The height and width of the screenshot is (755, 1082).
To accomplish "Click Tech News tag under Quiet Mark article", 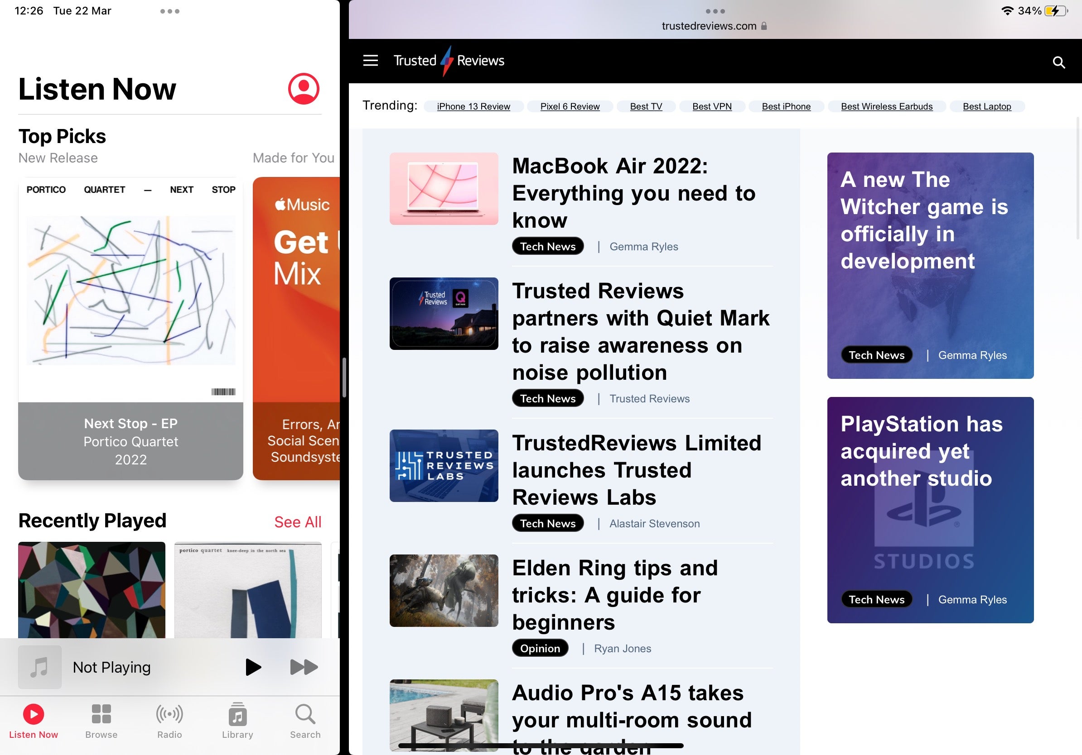I will [x=548, y=398].
